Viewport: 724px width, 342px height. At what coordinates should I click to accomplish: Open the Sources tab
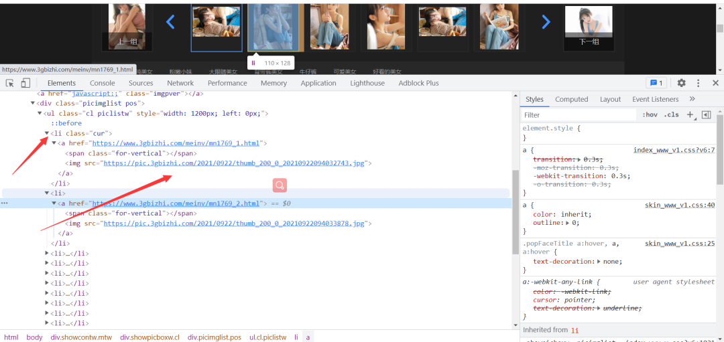point(141,83)
